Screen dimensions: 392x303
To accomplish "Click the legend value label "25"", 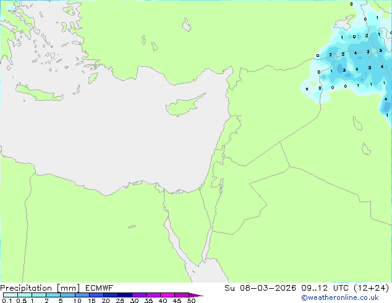I will 120,301.
